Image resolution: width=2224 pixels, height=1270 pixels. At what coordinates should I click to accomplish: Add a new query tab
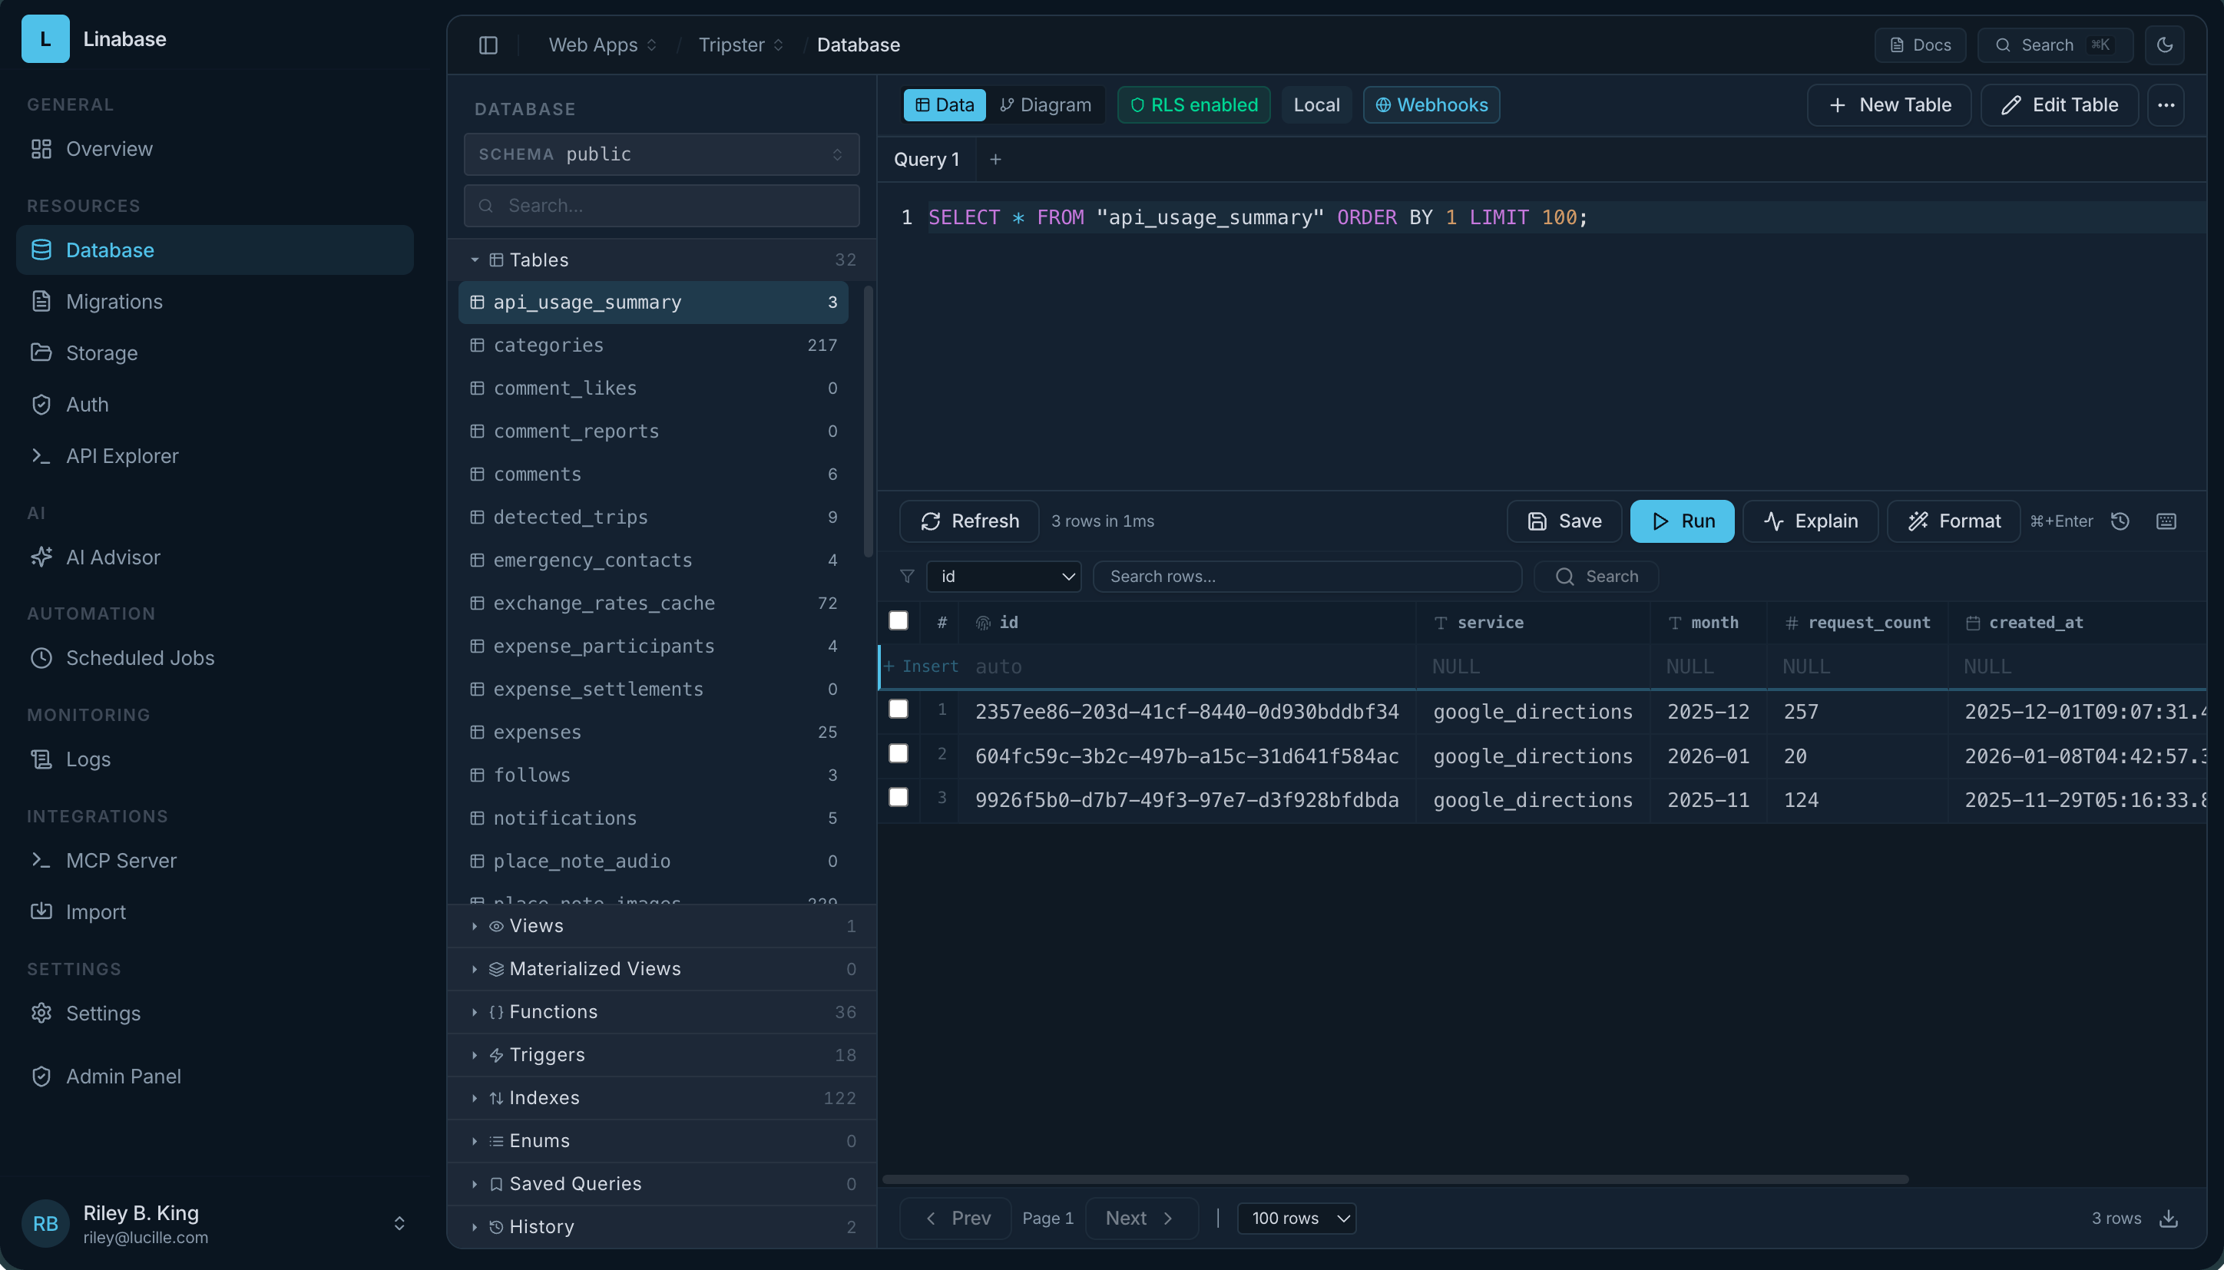pos(995,160)
